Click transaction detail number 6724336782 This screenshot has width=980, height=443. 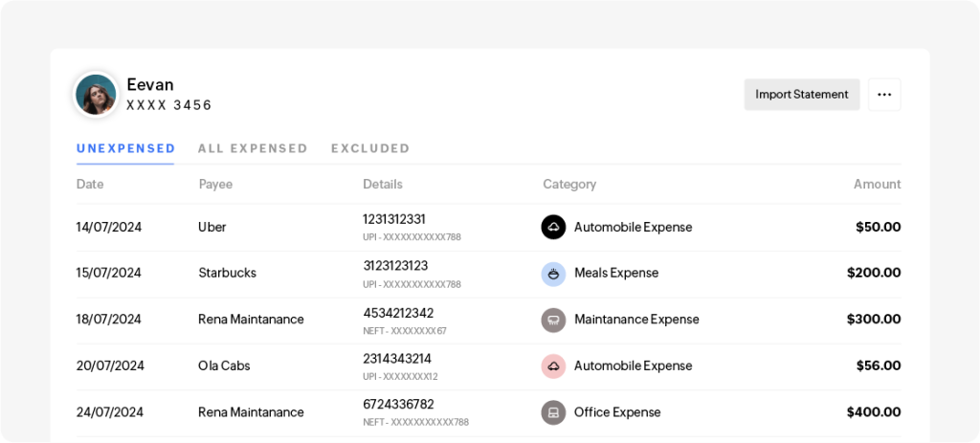point(398,405)
